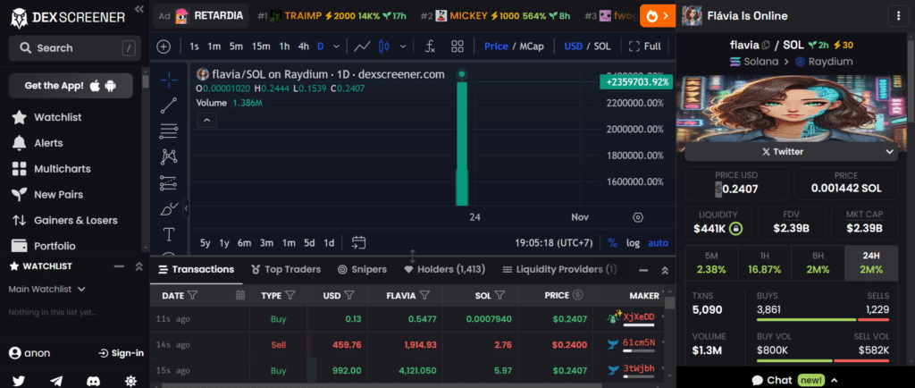Viewport: 915px width, 388px height.
Task: Focus the Search input field
Action: coord(75,48)
